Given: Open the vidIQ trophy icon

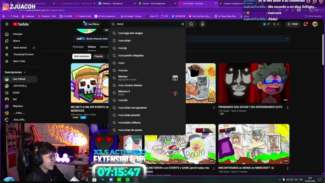Looking at the screenshot, I should [274, 24].
